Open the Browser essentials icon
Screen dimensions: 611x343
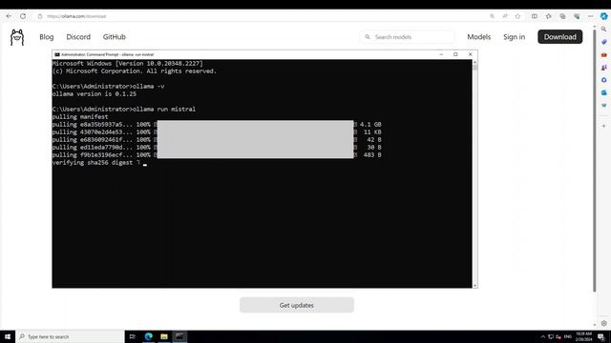577,16
